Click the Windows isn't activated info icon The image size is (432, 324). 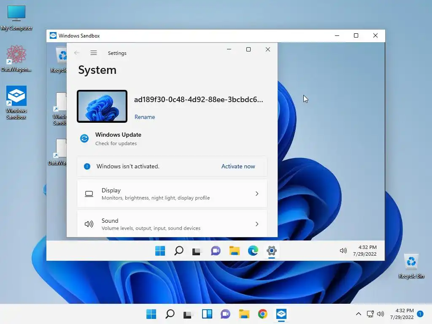point(87,166)
